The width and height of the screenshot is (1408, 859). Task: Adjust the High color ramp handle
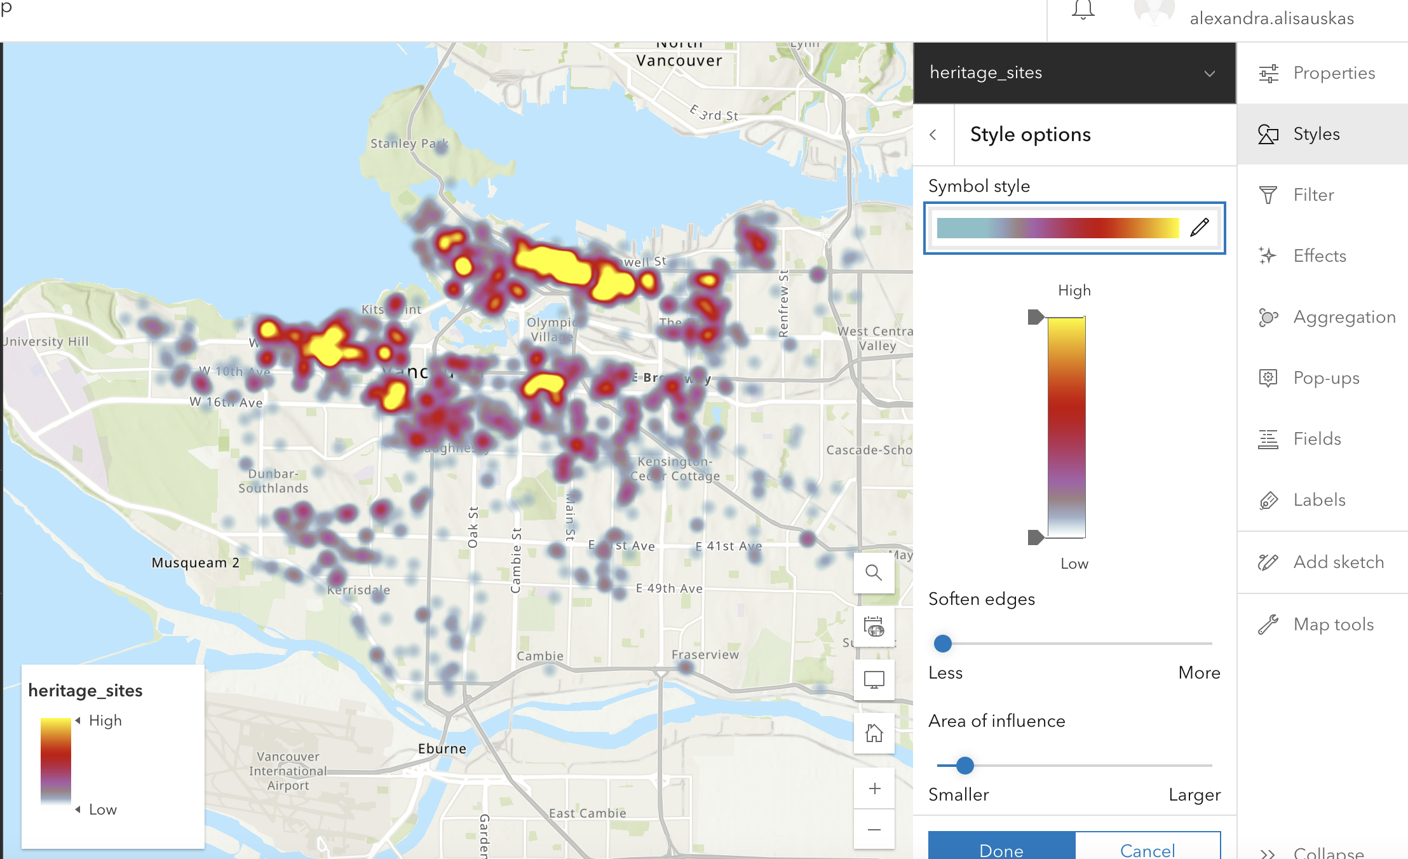(1036, 316)
